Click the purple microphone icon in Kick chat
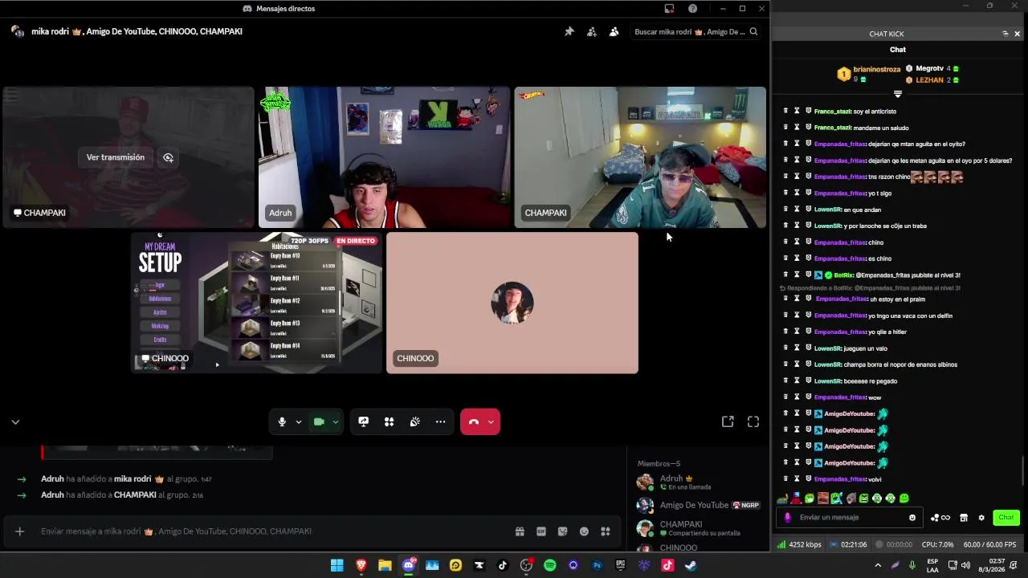This screenshot has height=578, width=1028. (x=788, y=517)
